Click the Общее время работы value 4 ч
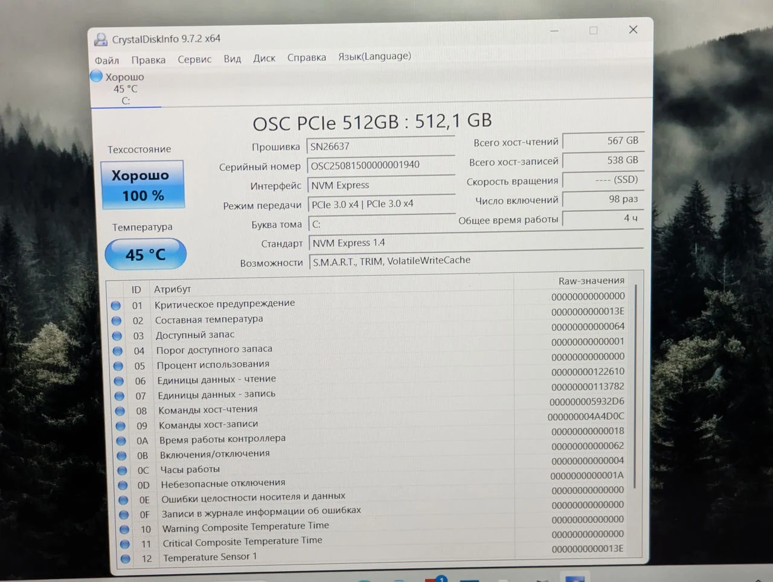Viewport: 773px width, 582px height. (x=603, y=218)
